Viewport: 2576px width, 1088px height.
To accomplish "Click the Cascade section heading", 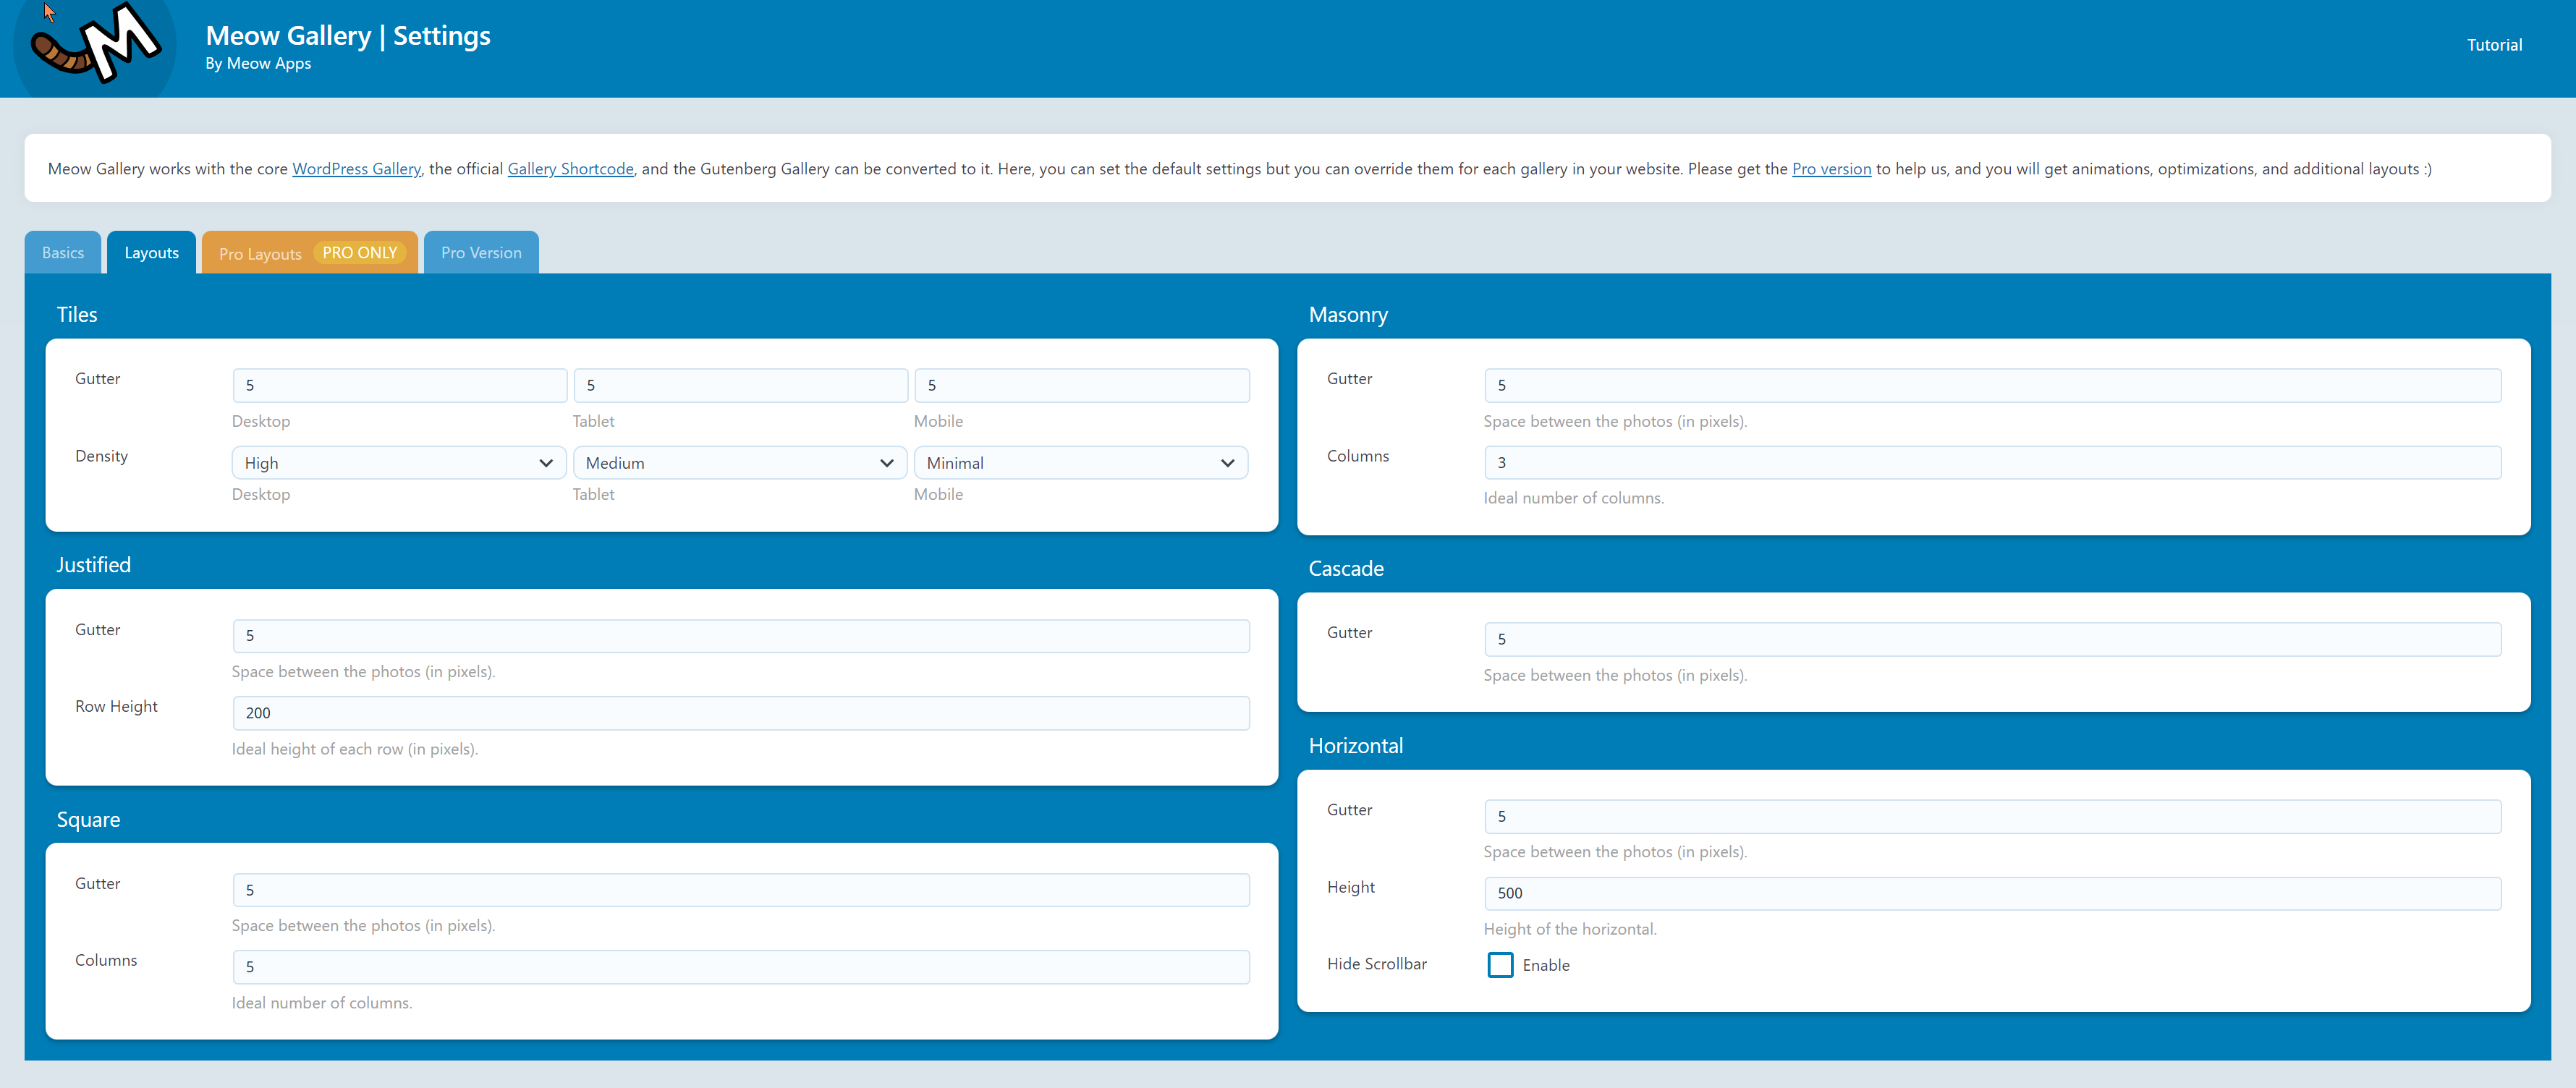I will pos(1346,569).
